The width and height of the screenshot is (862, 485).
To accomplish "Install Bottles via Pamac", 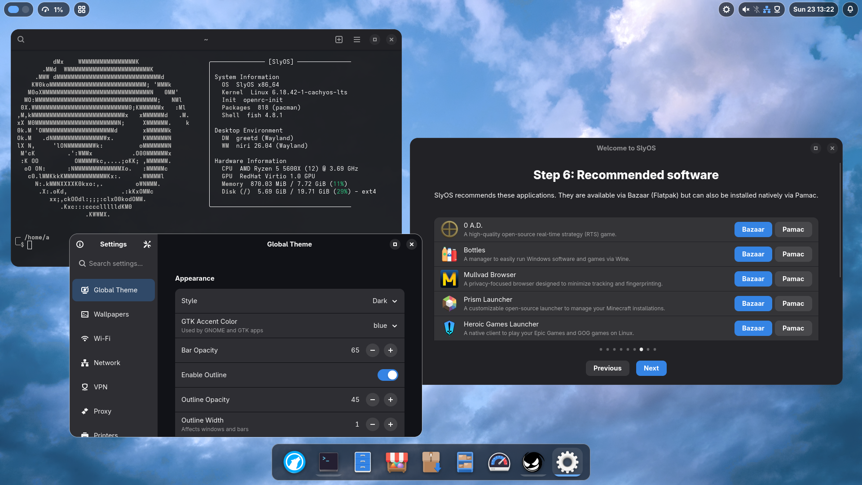I will 793,254.
